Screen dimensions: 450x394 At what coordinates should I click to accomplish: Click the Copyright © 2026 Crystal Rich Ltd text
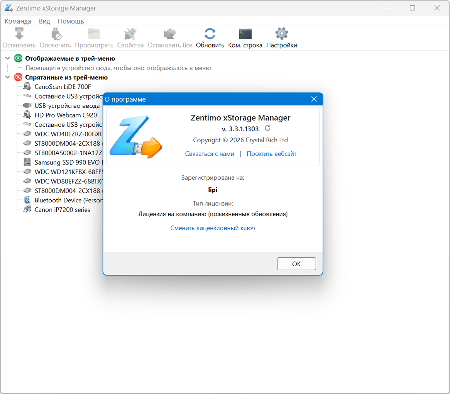point(240,140)
